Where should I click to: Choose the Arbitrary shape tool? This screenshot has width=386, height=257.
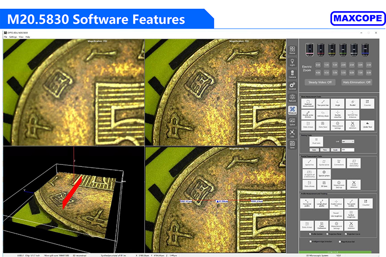tap(323, 114)
